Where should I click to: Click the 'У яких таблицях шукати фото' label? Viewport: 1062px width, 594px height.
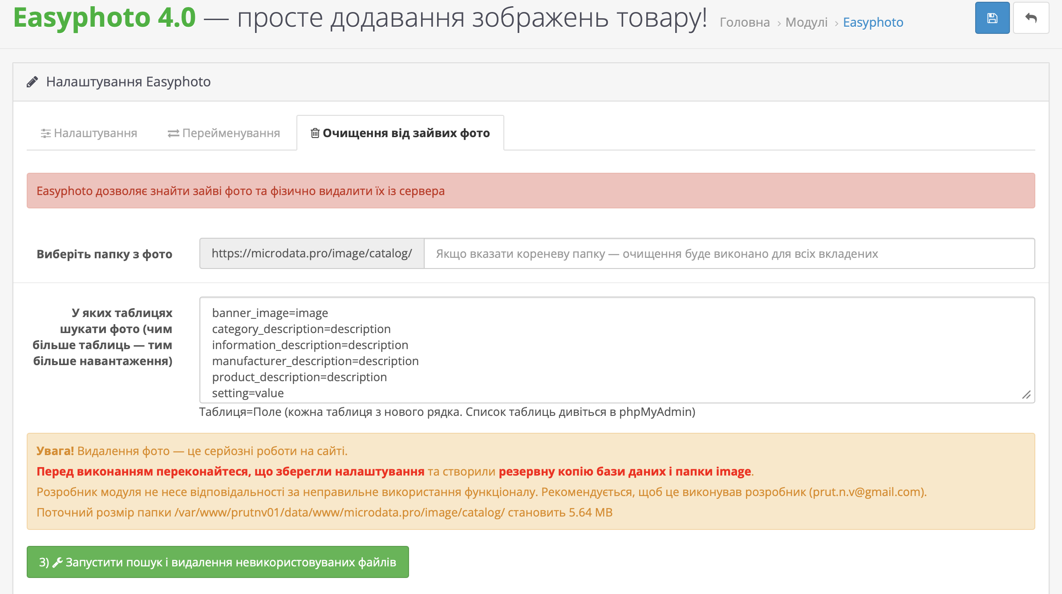(102, 337)
